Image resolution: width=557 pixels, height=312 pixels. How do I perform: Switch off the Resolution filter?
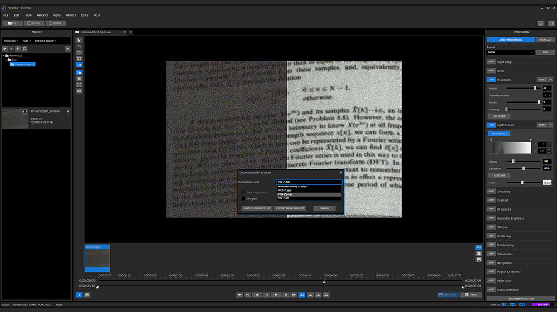[491, 80]
